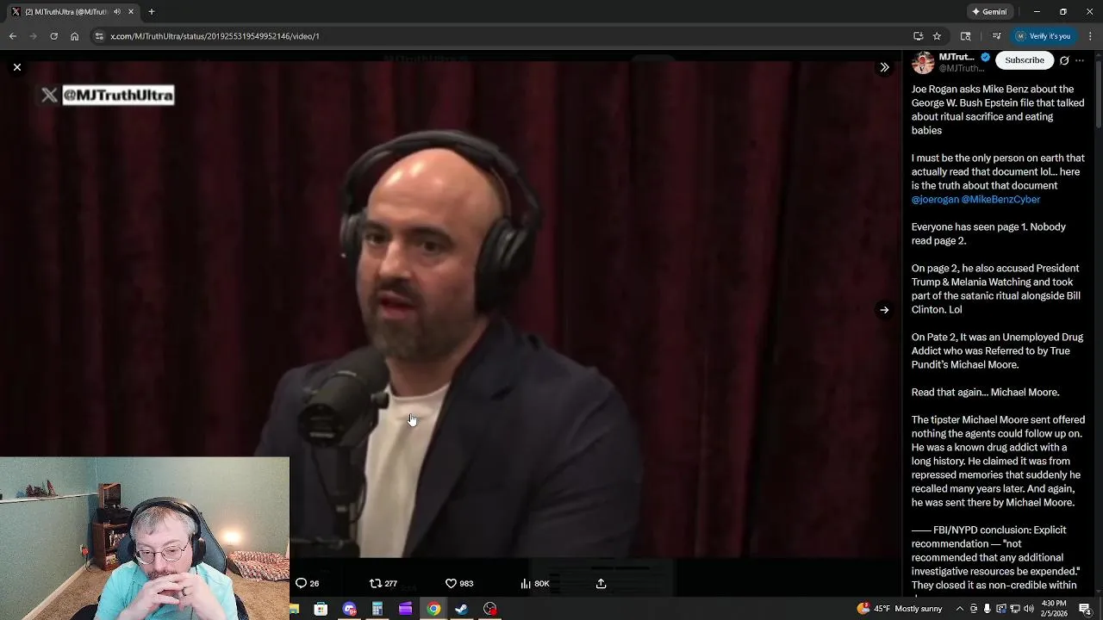Repost the post with 277 reposts
Image resolution: width=1103 pixels, height=620 pixels.
click(383, 583)
